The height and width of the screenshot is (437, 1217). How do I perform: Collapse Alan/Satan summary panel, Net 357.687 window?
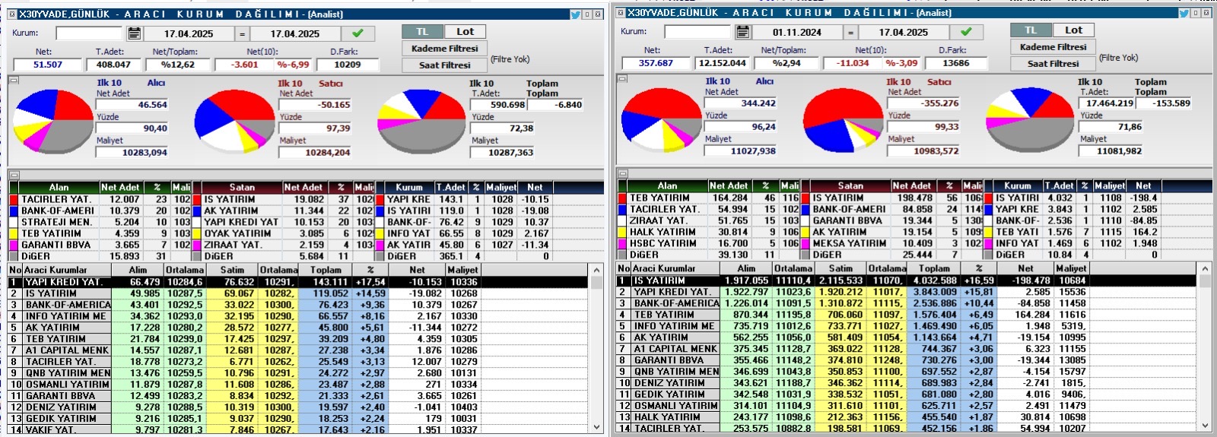coord(621,173)
